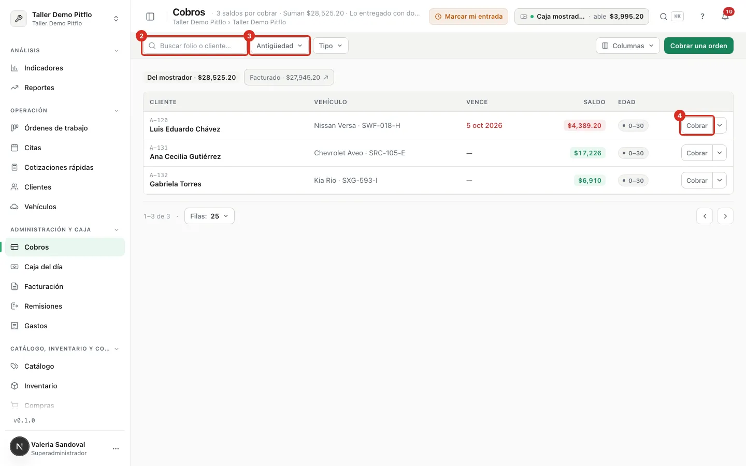Click the $17,226 saldo value
The width and height of the screenshot is (746, 466).
[587, 153]
